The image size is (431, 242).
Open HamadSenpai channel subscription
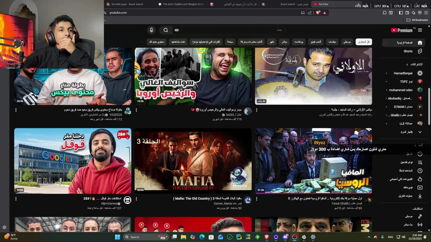click(404, 73)
